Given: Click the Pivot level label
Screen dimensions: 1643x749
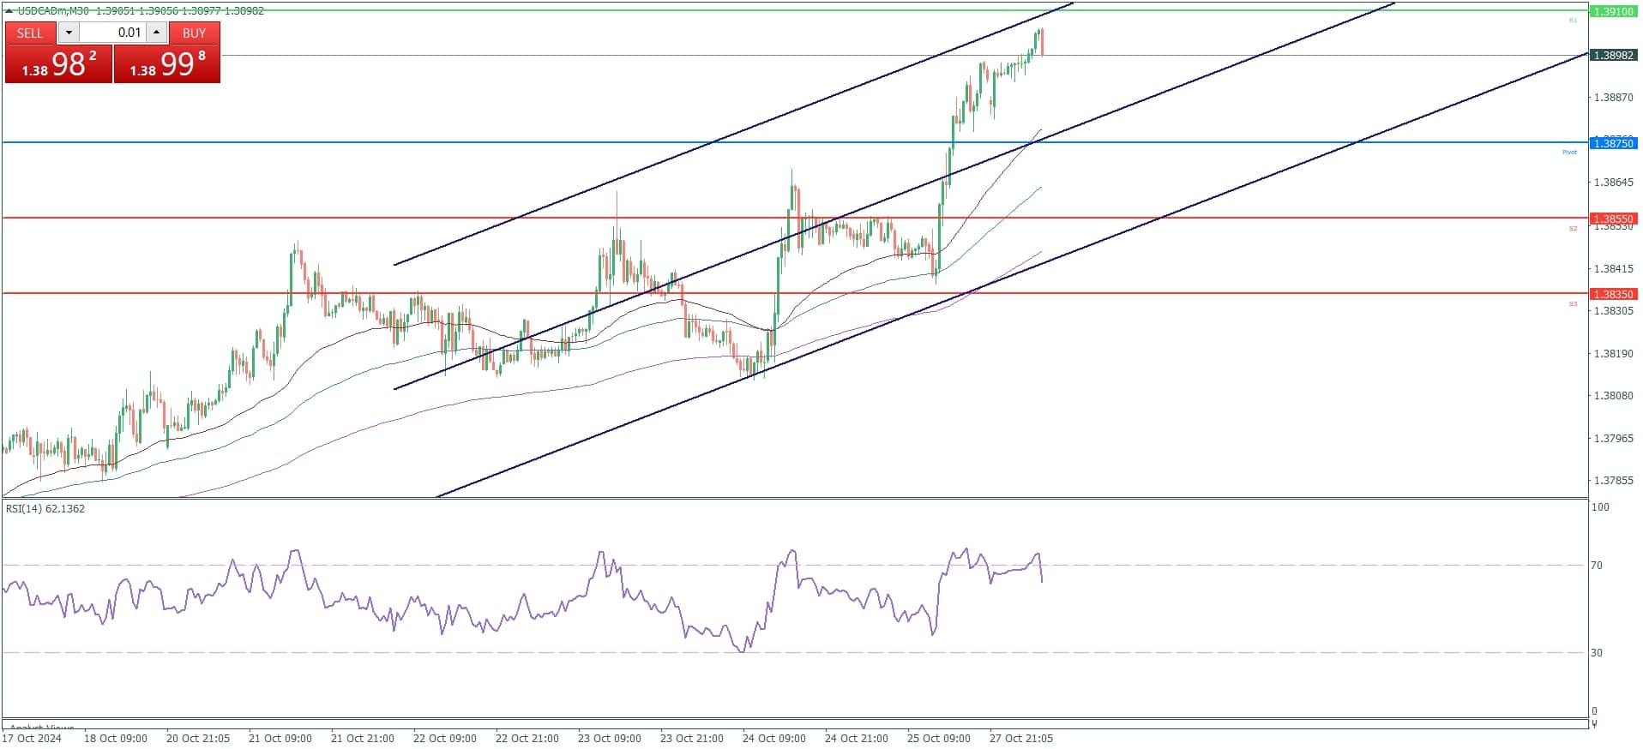Looking at the screenshot, I should point(1569,152).
